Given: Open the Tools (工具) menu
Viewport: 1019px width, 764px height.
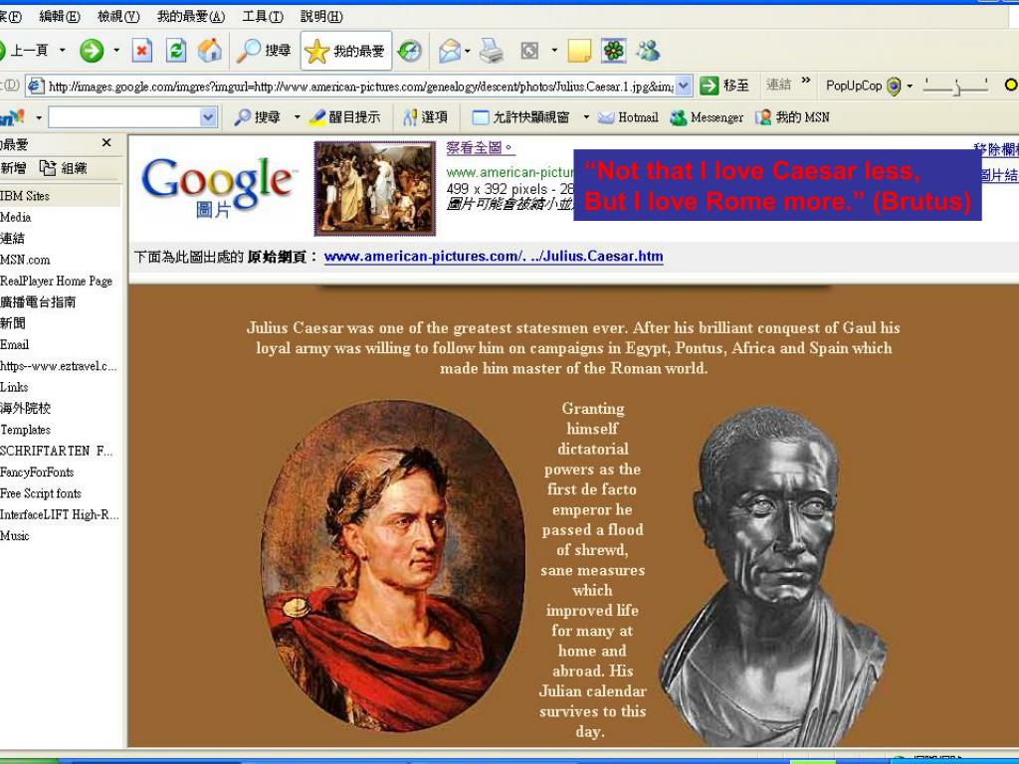Looking at the screenshot, I should (x=263, y=16).
